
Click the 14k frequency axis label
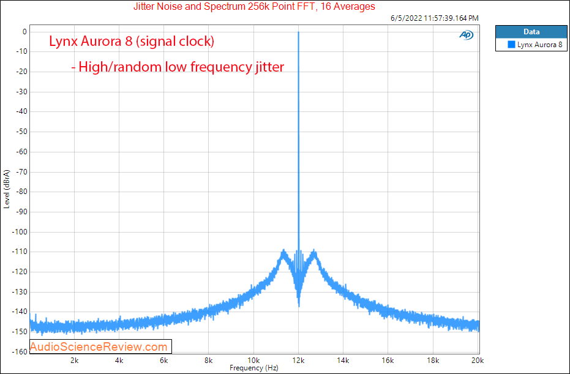[x=343, y=360]
